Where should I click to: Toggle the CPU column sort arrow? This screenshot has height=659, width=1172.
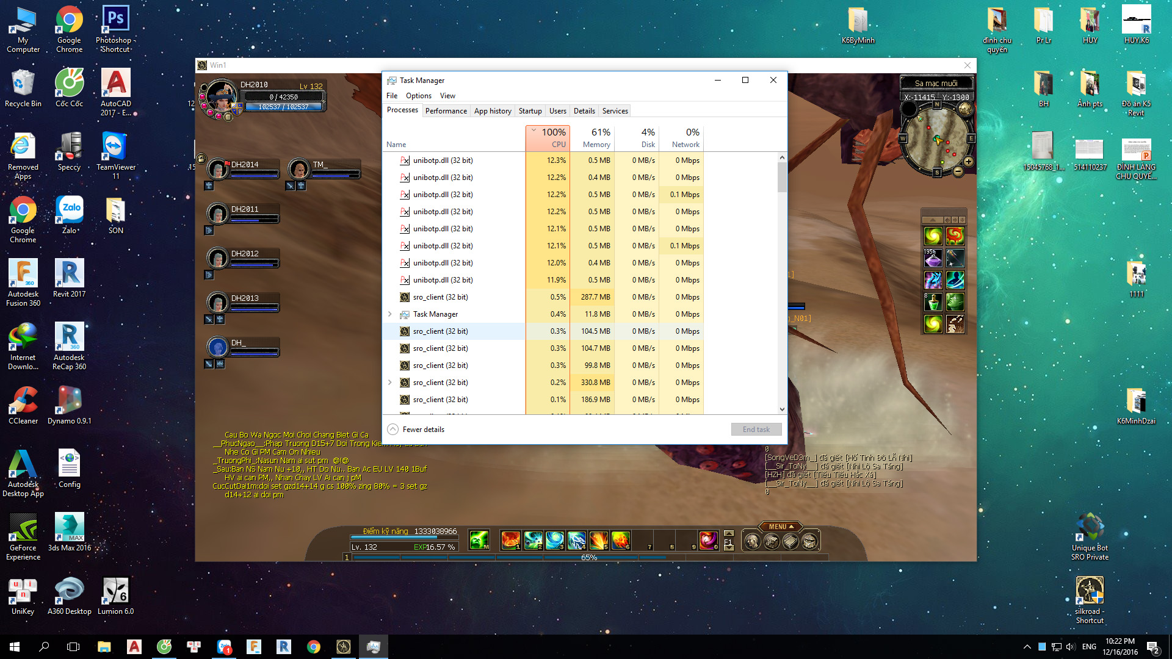[x=534, y=131]
